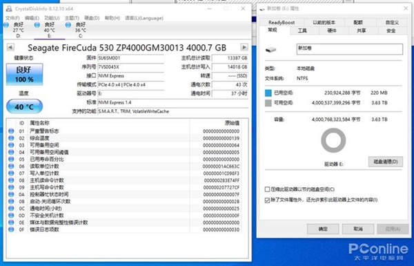Toggle the allow file indexing checkbox
This screenshot has height=266, width=414.
pos(267,200)
